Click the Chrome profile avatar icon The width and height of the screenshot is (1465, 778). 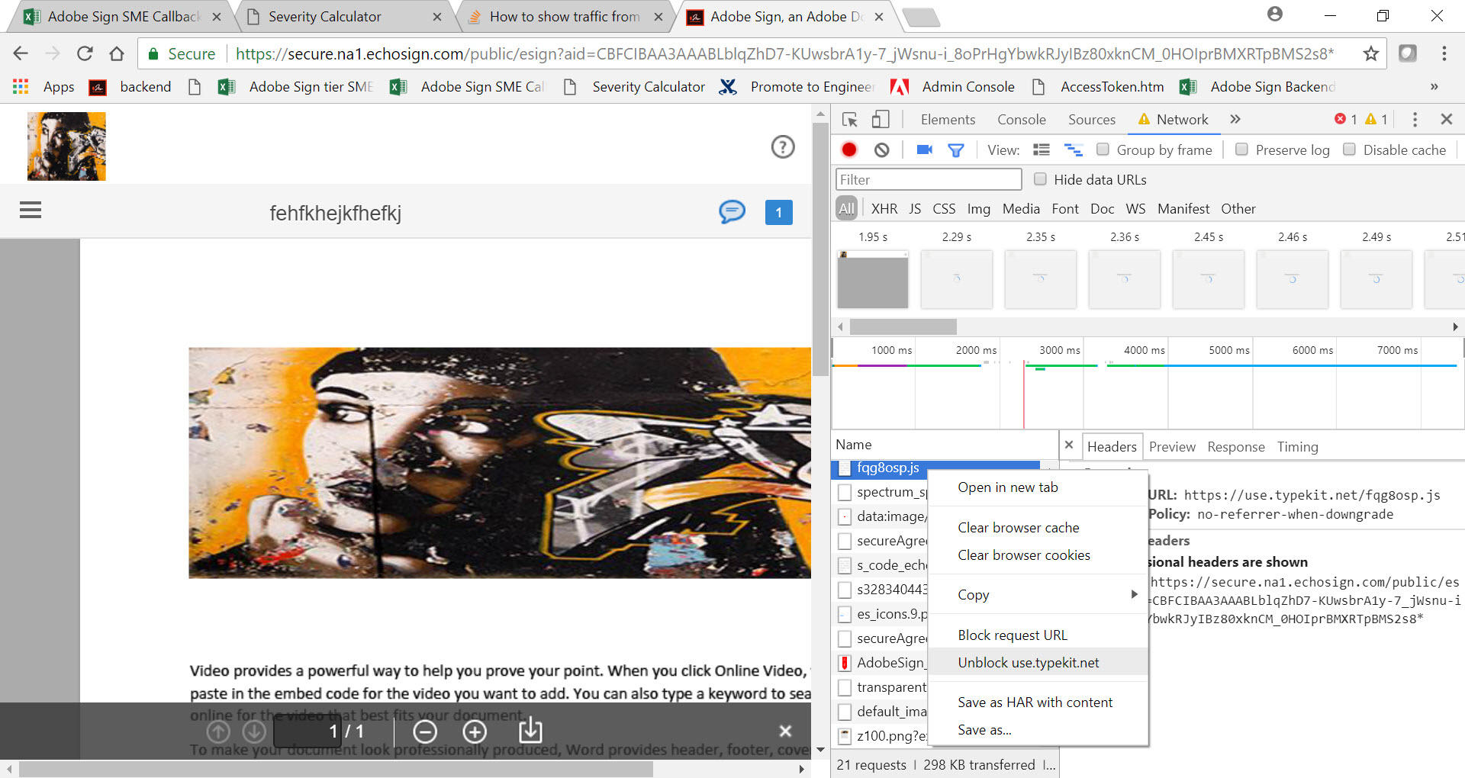point(1274,14)
